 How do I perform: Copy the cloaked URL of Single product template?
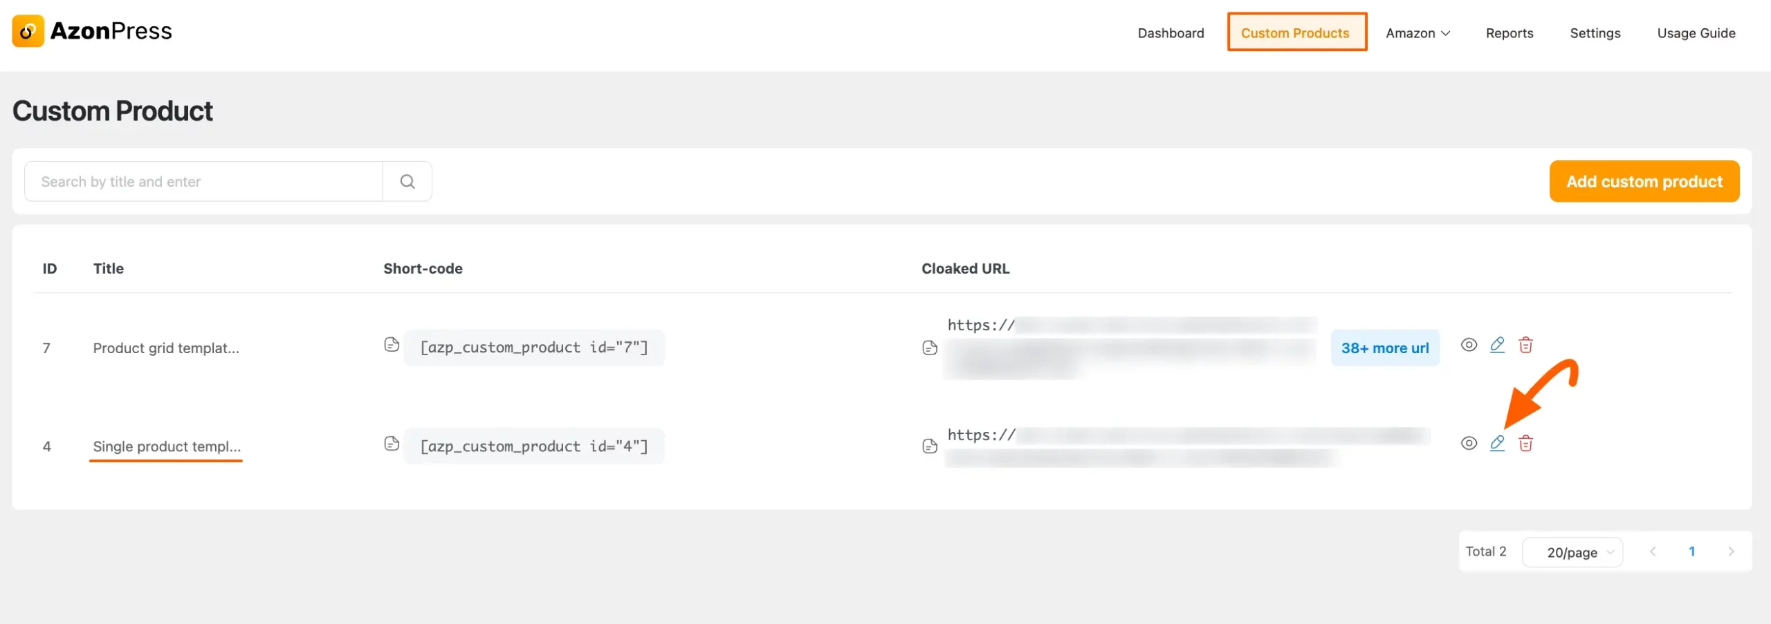coord(929,446)
